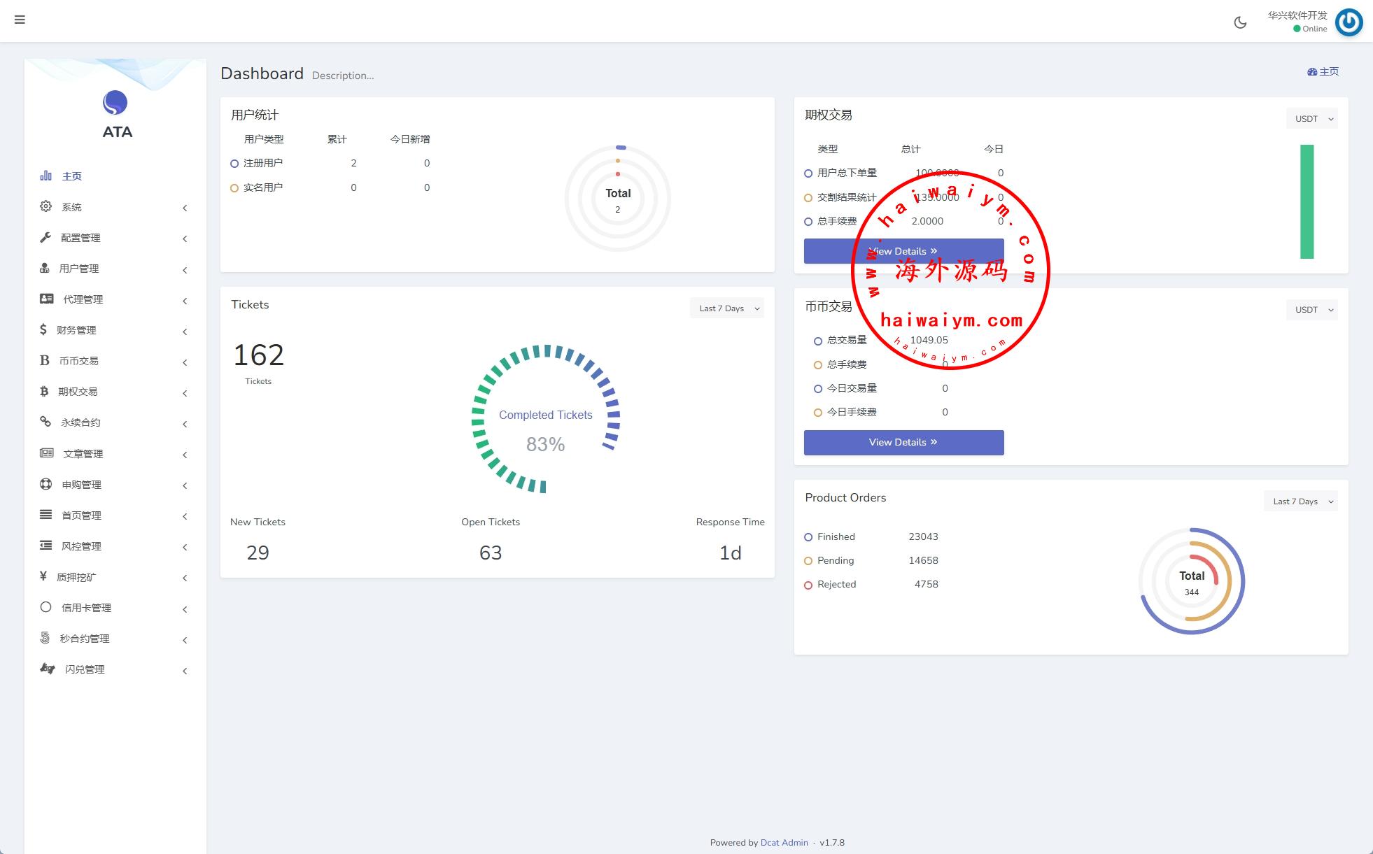Screen dimensions: 1373x854
Task: Open 期权交易 USDT currency dropdown
Action: point(1311,119)
